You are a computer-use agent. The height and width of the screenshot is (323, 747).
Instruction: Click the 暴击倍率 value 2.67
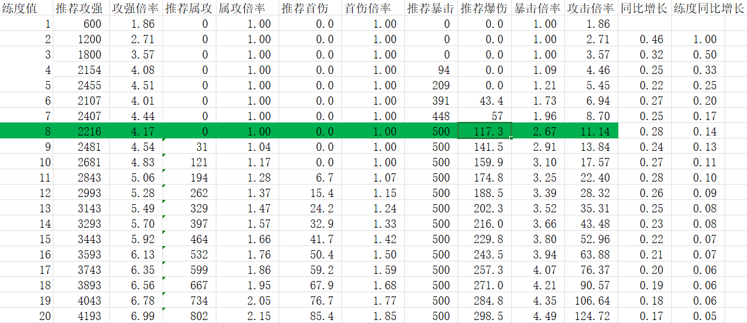[x=538, y=131]
